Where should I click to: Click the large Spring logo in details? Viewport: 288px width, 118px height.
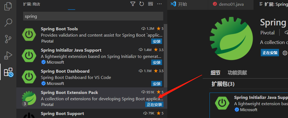231,39
